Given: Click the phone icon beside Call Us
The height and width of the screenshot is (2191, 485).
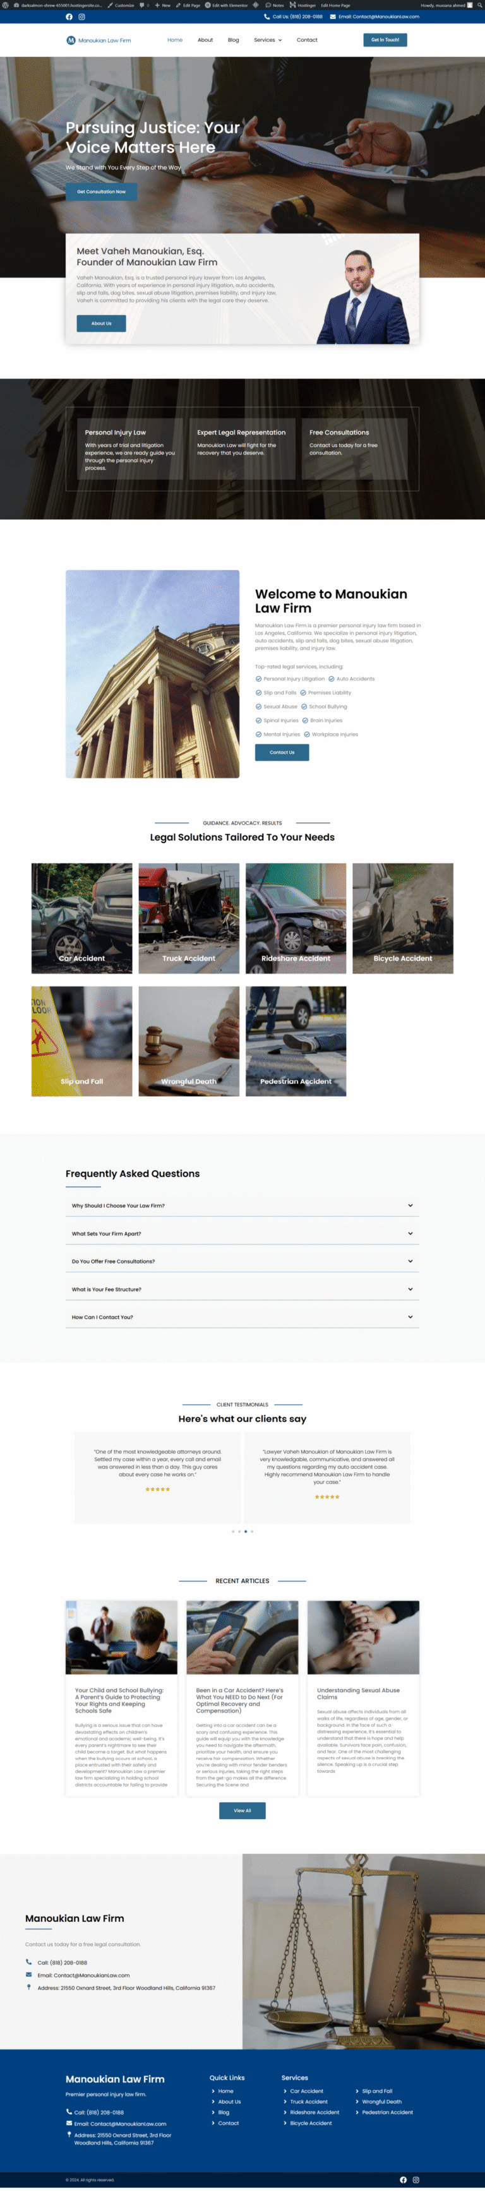Looking at the screenshot, I should point(266,16).
